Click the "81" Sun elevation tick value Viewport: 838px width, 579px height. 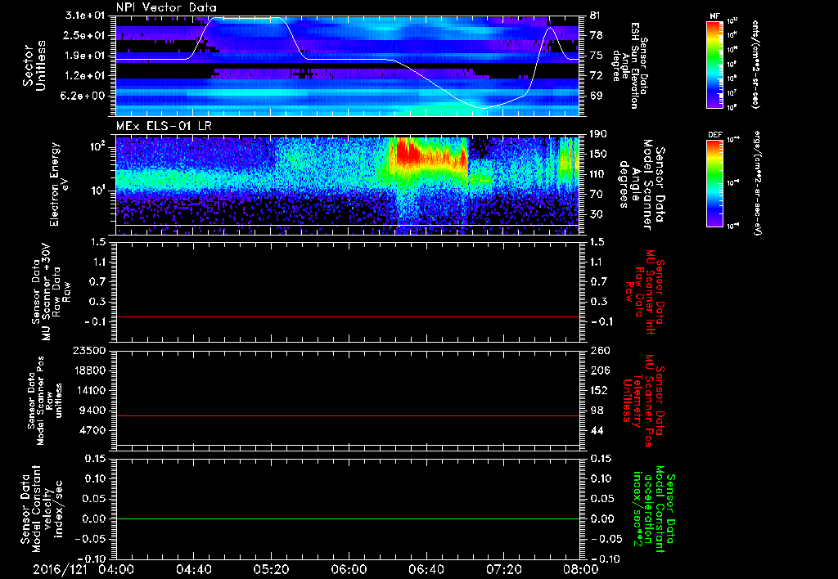click(x=596, y=16)
